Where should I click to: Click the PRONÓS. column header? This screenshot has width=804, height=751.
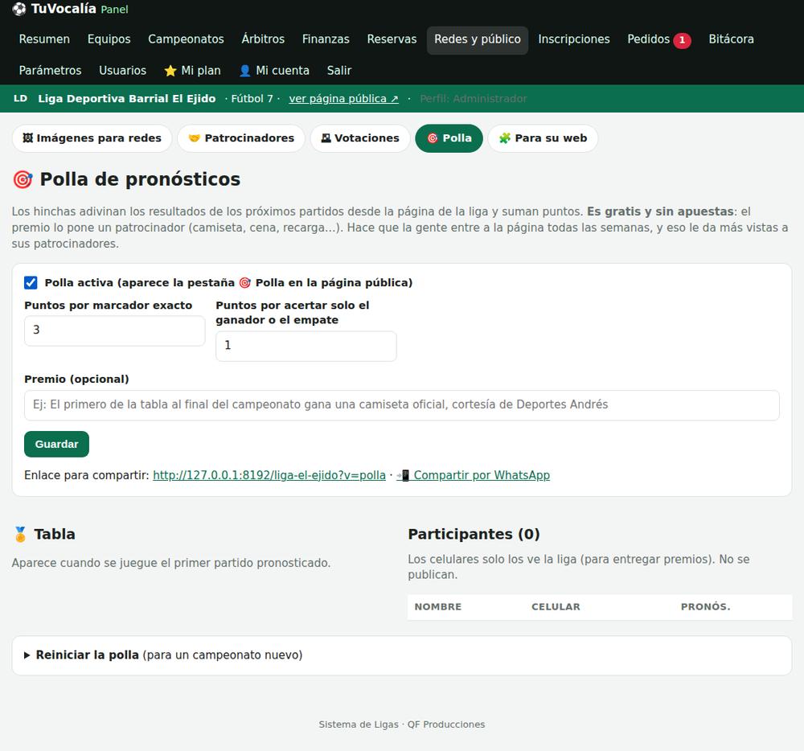coord(706,607)
